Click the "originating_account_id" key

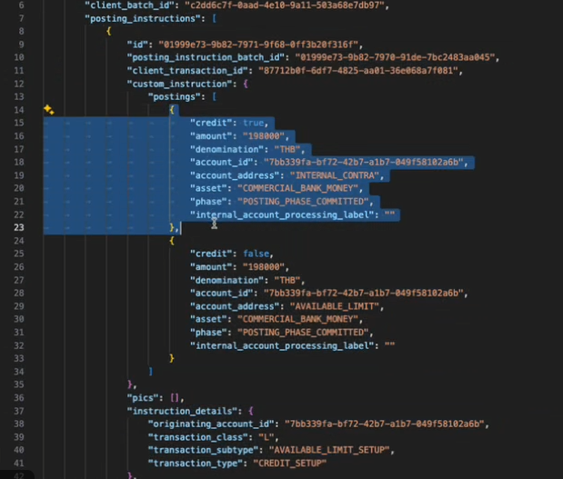coord(211,424)
